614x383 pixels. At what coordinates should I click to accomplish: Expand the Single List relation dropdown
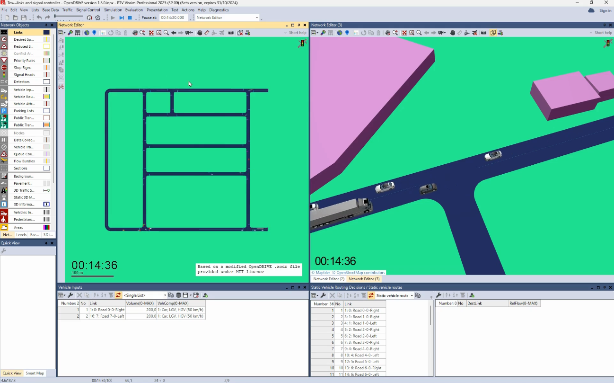[x=165, y=295]
